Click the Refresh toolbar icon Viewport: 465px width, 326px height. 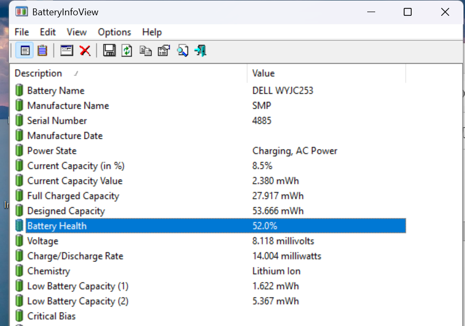[127, 51]
